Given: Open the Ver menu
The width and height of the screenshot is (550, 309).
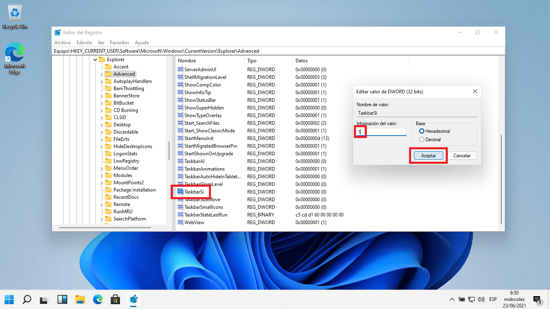Looking at the screenshot, I should 101,43.
